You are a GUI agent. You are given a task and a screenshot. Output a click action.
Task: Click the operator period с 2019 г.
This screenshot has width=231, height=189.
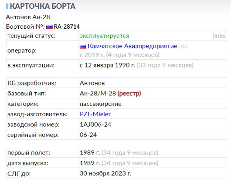coord(92,55)
